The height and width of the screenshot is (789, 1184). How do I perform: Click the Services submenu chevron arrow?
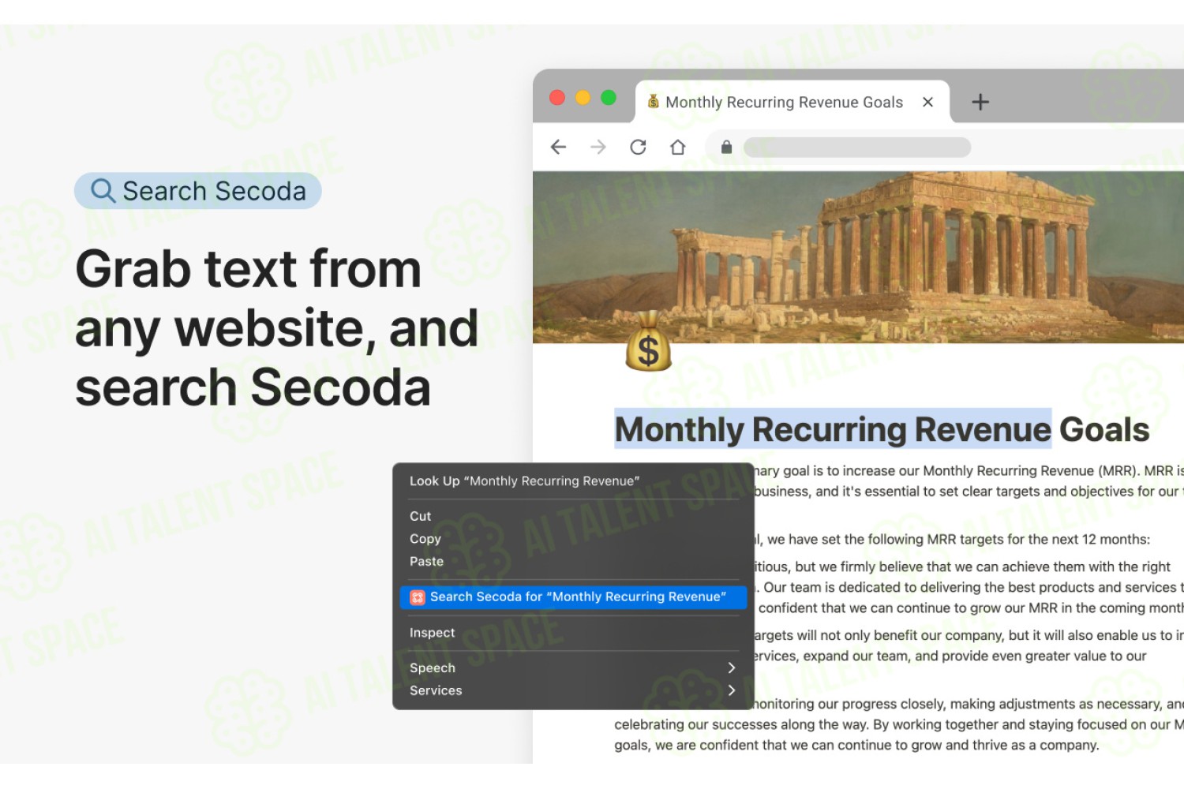732,690
